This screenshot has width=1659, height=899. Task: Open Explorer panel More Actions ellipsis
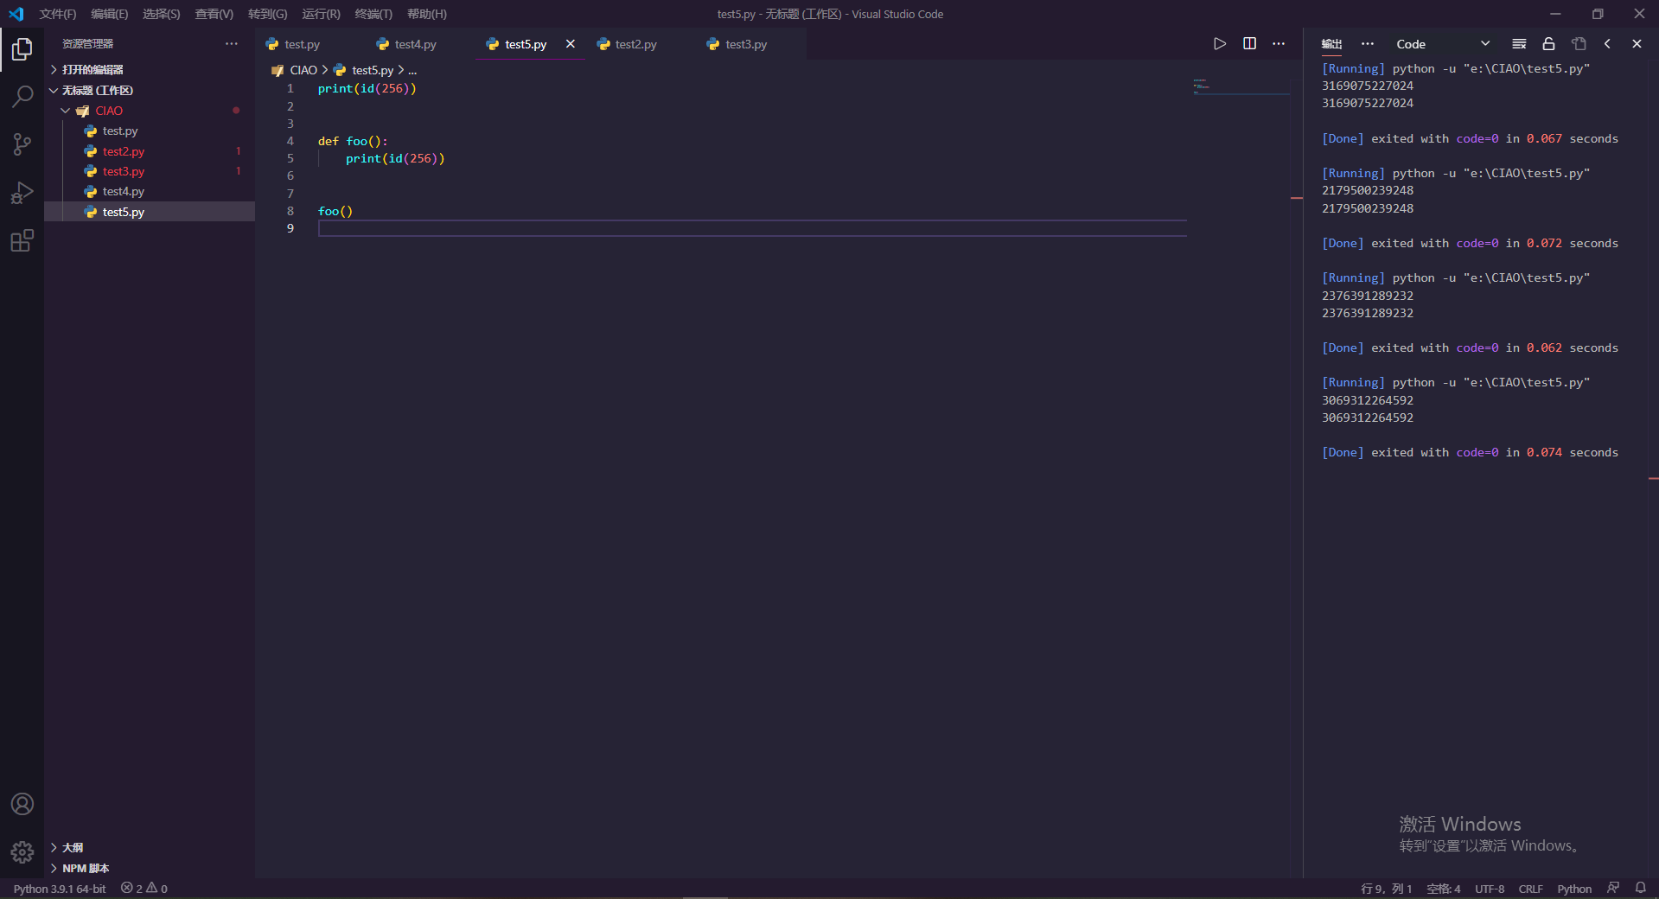point(232,44)
